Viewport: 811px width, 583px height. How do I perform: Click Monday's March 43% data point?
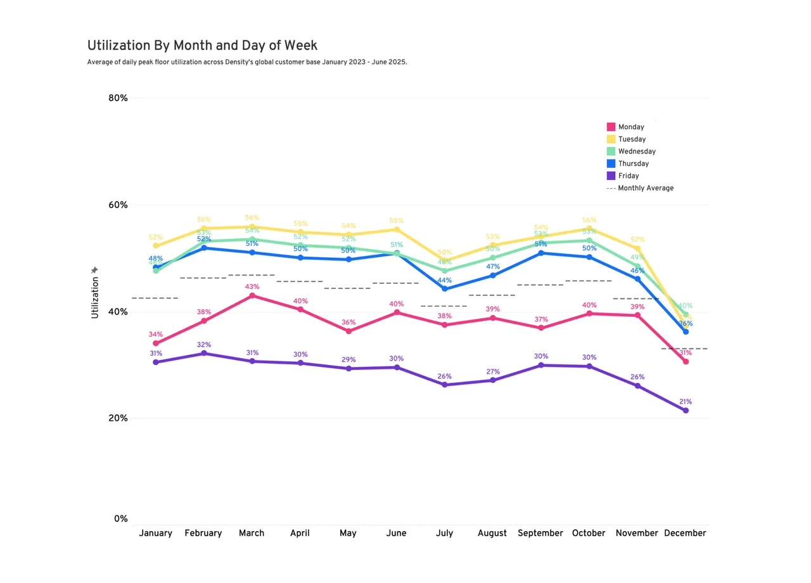[252, 295]
